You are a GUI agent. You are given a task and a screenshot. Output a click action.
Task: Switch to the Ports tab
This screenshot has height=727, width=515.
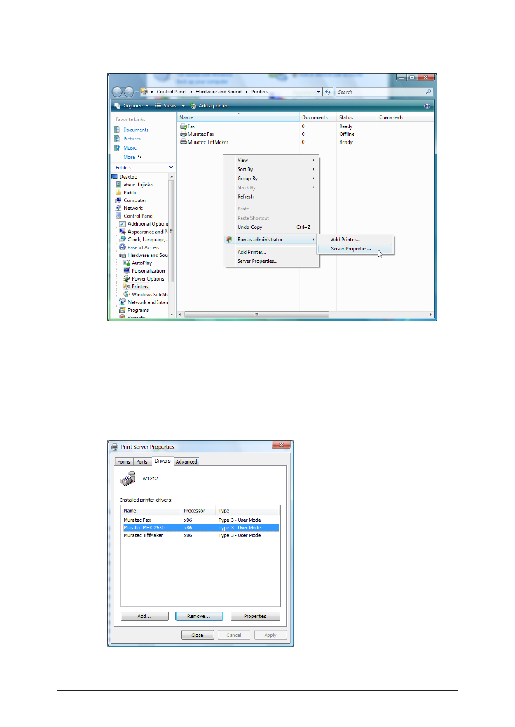142,462
